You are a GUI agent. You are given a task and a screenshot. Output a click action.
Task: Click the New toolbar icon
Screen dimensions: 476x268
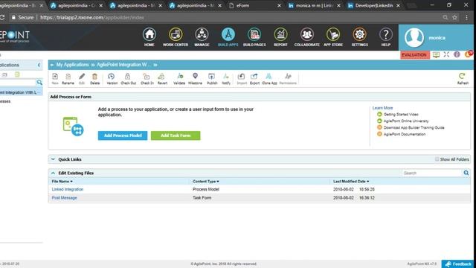pyautogui.click(x=55, y=77)
